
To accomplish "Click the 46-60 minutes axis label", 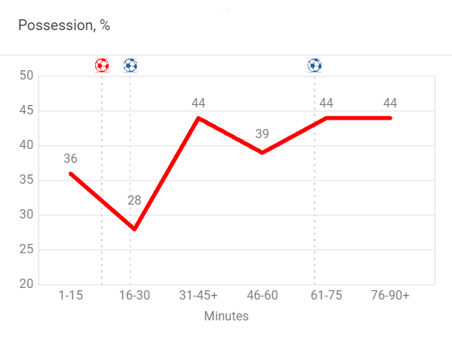I will click(x=263, y=296).
